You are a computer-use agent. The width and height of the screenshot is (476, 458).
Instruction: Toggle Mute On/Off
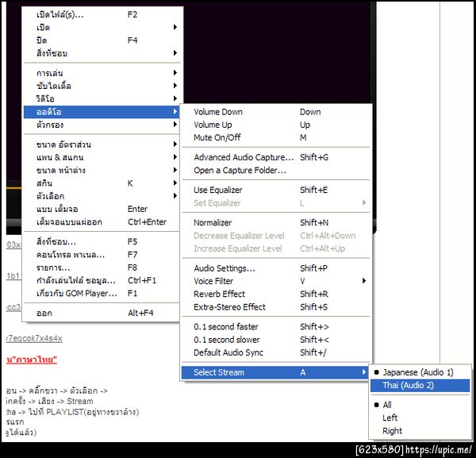pyautogui.click(x=275, y=137)
